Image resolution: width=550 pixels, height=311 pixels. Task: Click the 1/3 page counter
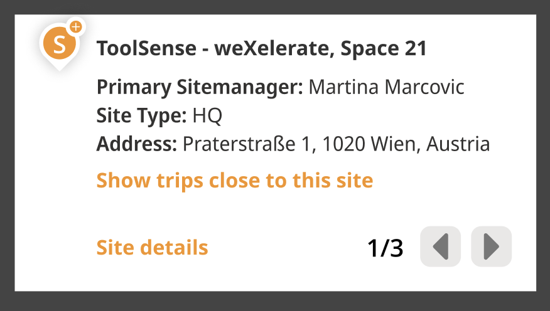385,248
